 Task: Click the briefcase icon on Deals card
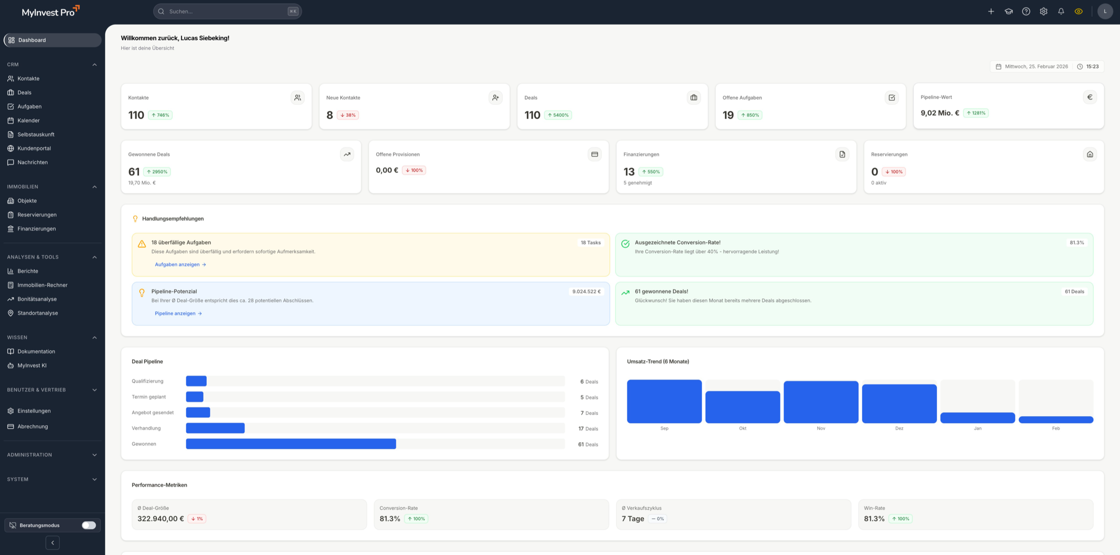(693, 97)
